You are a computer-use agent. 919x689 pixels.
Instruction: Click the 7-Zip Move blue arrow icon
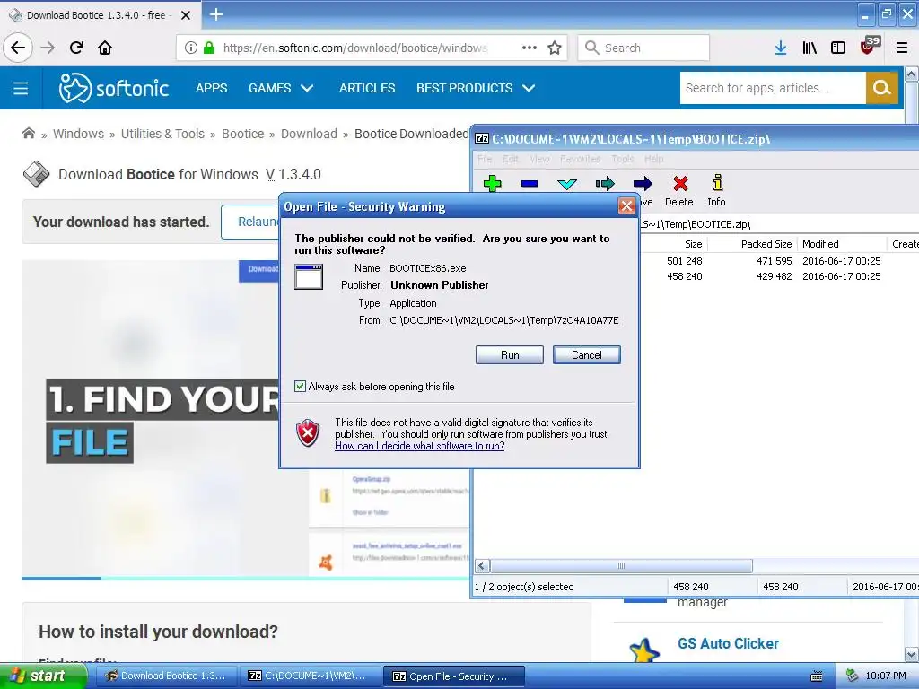[x=643, y=183]
